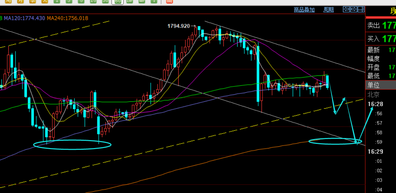This screenshot has height=193, width=396.
Task: Select the :03 tick time entry
Action: click(x=379, y=180)
